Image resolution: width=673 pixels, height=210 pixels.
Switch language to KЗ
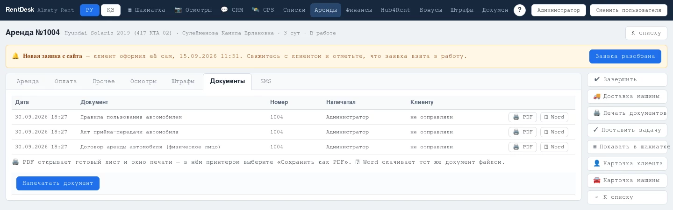click(x=111, y=10)
